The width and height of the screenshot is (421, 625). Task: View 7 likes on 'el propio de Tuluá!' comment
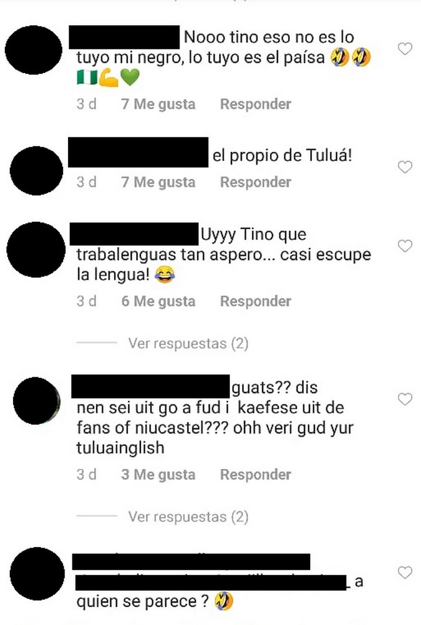coord(158,182)
